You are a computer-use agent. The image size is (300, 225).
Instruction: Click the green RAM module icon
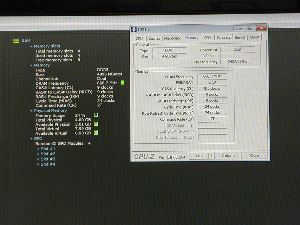(16, 41)
